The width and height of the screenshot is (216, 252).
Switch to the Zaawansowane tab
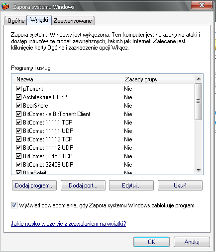(73, 21)
